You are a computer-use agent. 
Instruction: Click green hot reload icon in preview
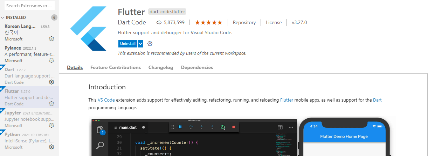pyautogui.click(x=223, y=127)
